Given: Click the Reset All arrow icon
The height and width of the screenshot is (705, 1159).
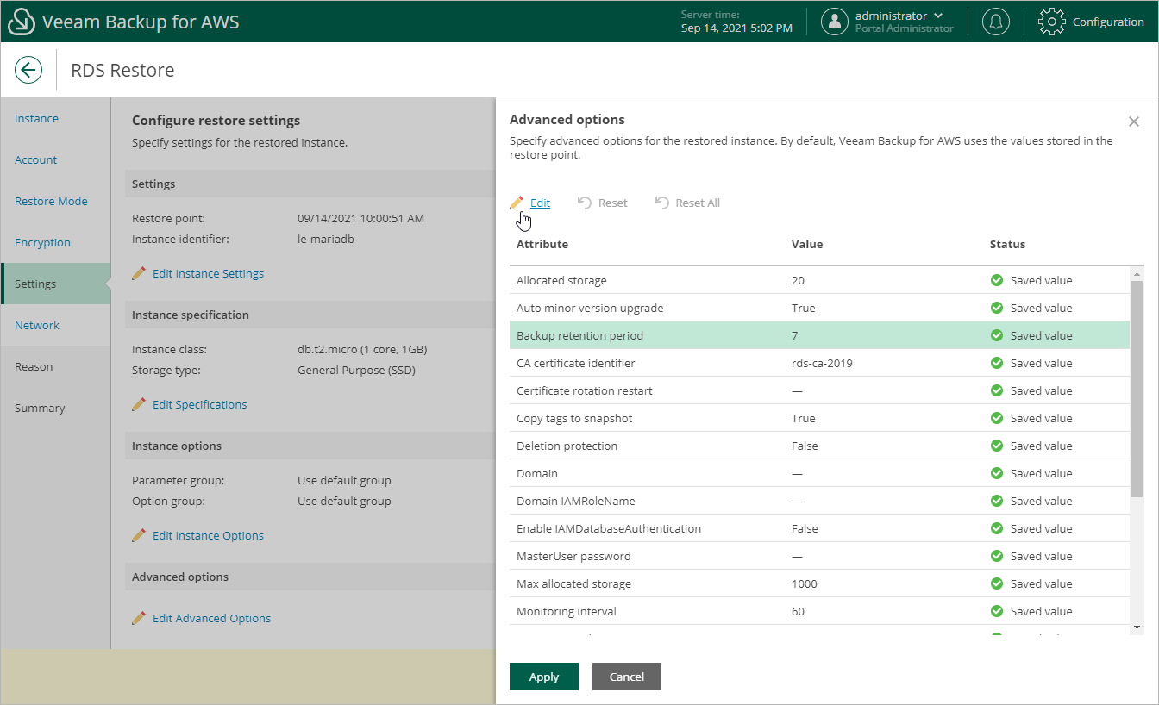Looking at the screenshot, I should click(x=662, y=203).
